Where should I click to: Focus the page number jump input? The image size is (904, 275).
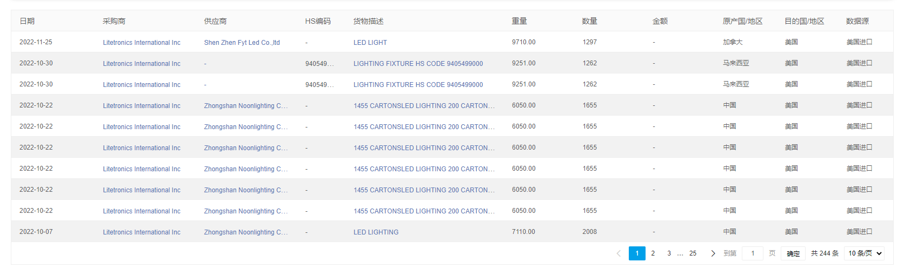click(753, 253)
